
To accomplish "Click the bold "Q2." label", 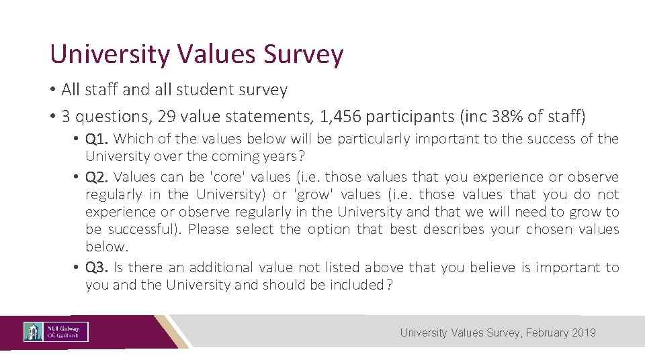I will click(97, 177).
